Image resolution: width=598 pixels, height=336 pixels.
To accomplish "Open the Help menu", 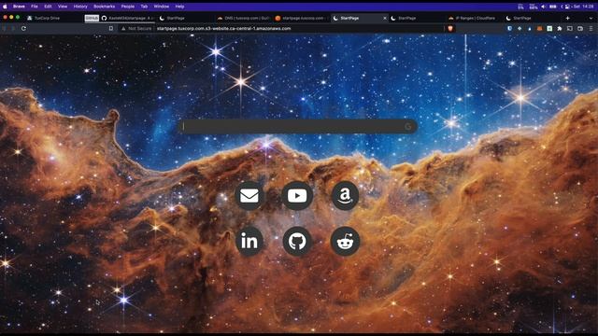I will (x=179, y=7).
